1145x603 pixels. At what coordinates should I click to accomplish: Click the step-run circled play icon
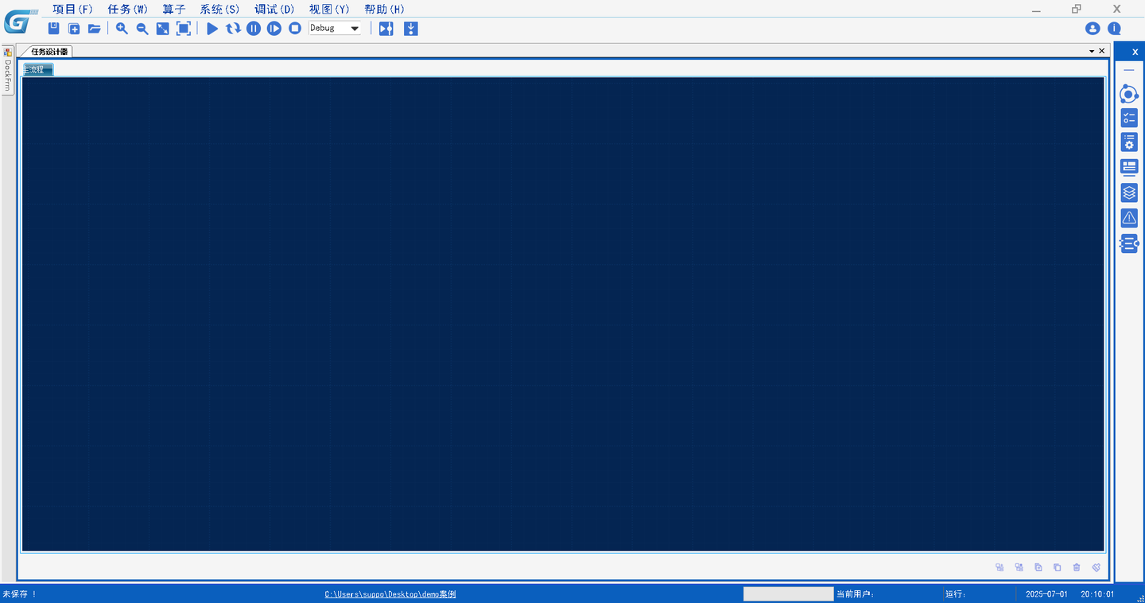click(x=274, y=29)
